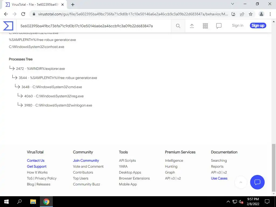The width and height of the screenshot is (276, 207).
Task: Click the Chrome taskbar icon
Action: click(x=46, y=202)
